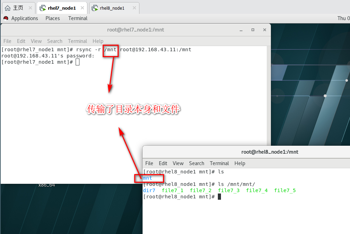Click the cursor at rhel7_node1 prompt

77,62
